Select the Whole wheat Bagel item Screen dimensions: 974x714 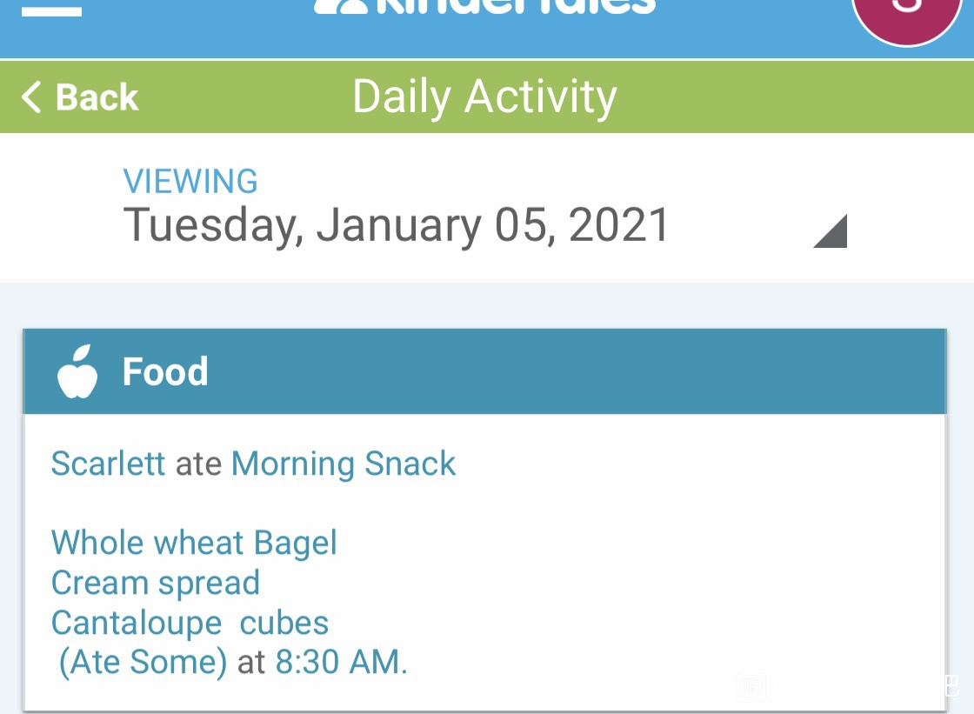(194, 544)
